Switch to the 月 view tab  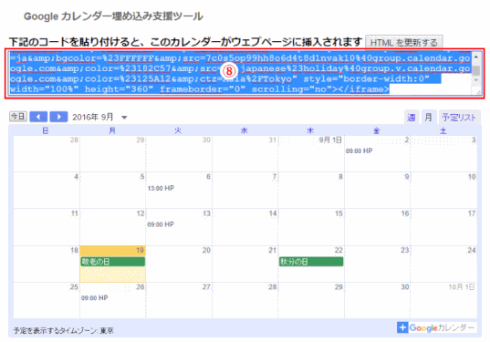(429, 118)
